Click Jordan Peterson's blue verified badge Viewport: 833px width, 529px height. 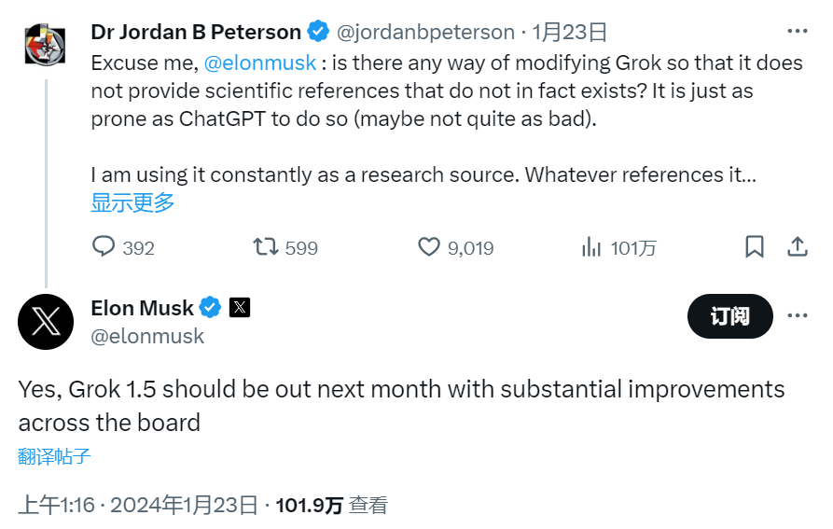click(x=318, y=32)
